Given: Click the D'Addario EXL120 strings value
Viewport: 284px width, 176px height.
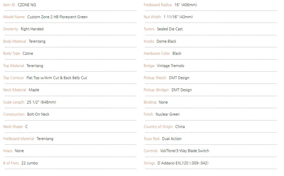Looking at the screenshot, I should [183, 163].
